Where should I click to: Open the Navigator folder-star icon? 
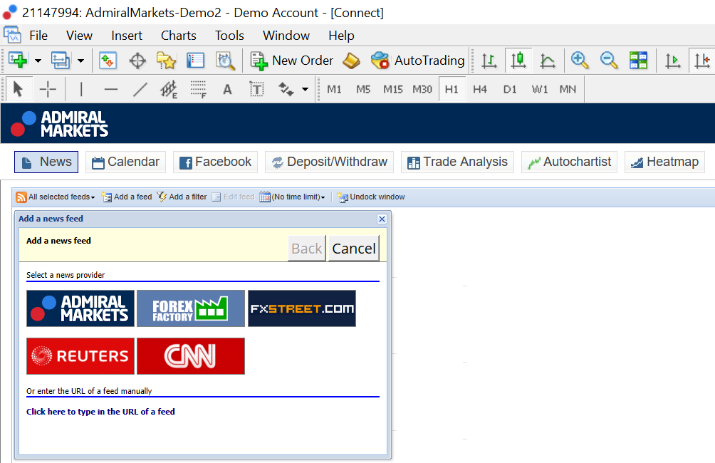coord(167,61)
